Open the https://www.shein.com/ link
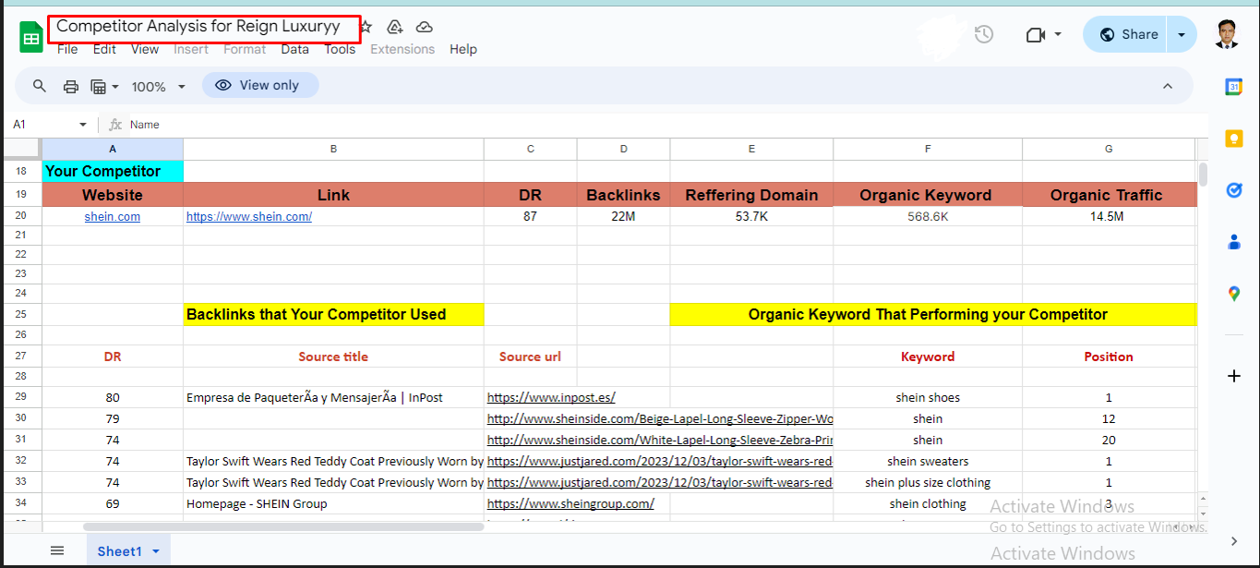This screenshot has height=568, width=1260. click(x=249, y=217)
